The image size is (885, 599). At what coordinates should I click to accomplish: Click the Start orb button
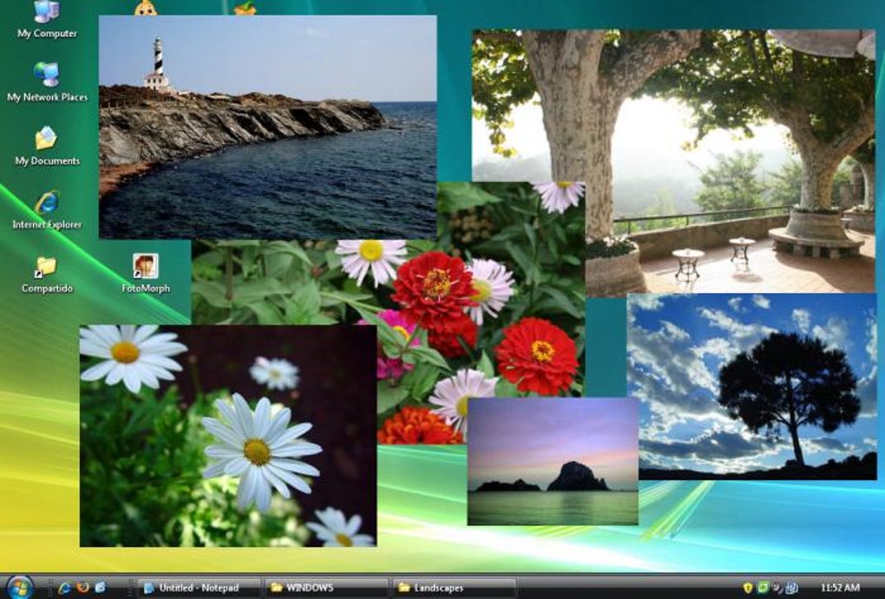pyautogui.click(x=20, y=587)
